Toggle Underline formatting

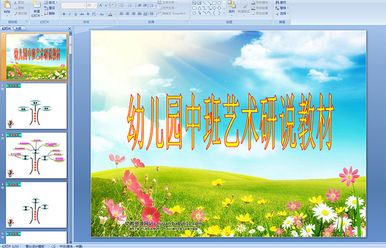tap(76, 14)
